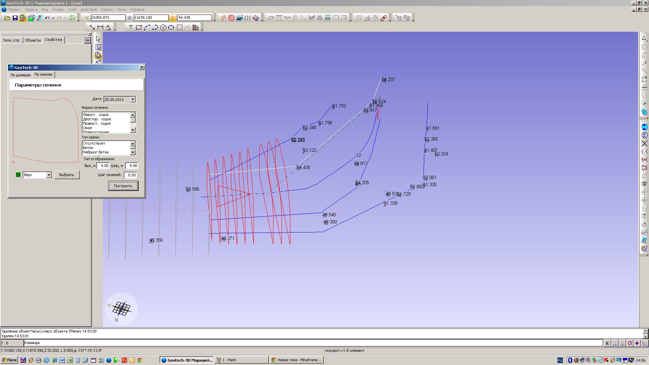Open the Сервис menu
Image resolution: width=649 pixels, height=365 pixels.
point(107,9)
